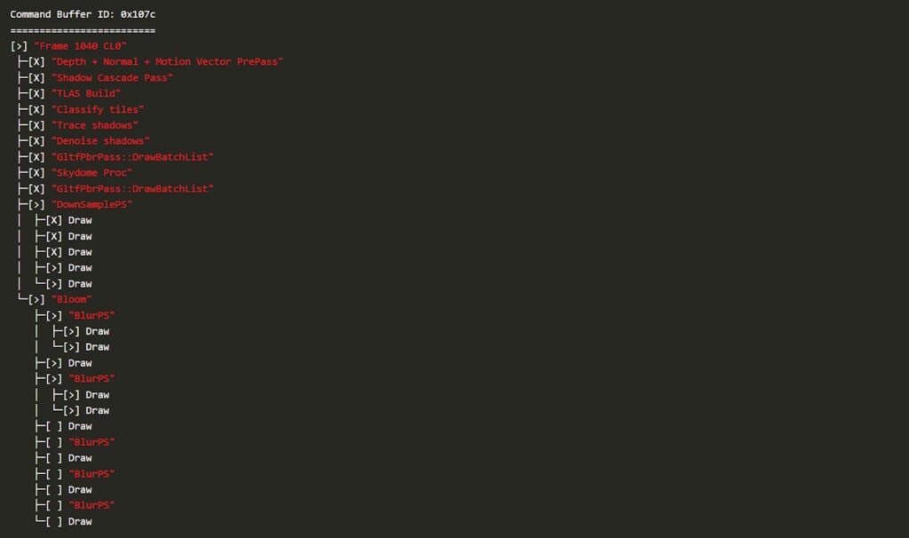Collapse the "Frame 1040 CL0" root node
Viewport: 909px width, 538px height.
(x=19, y=46)
